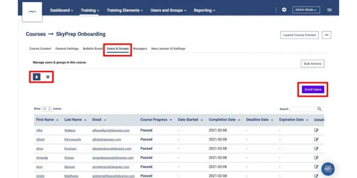The height and width of the screenshot is (178, 357).
Task: Open details edit icon for Amanda Graves
Action: click(x=316, y=157)
